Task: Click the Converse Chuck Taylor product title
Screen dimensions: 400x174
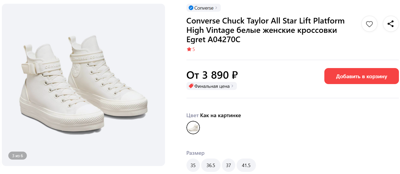Action: click(x=265, y=30)
